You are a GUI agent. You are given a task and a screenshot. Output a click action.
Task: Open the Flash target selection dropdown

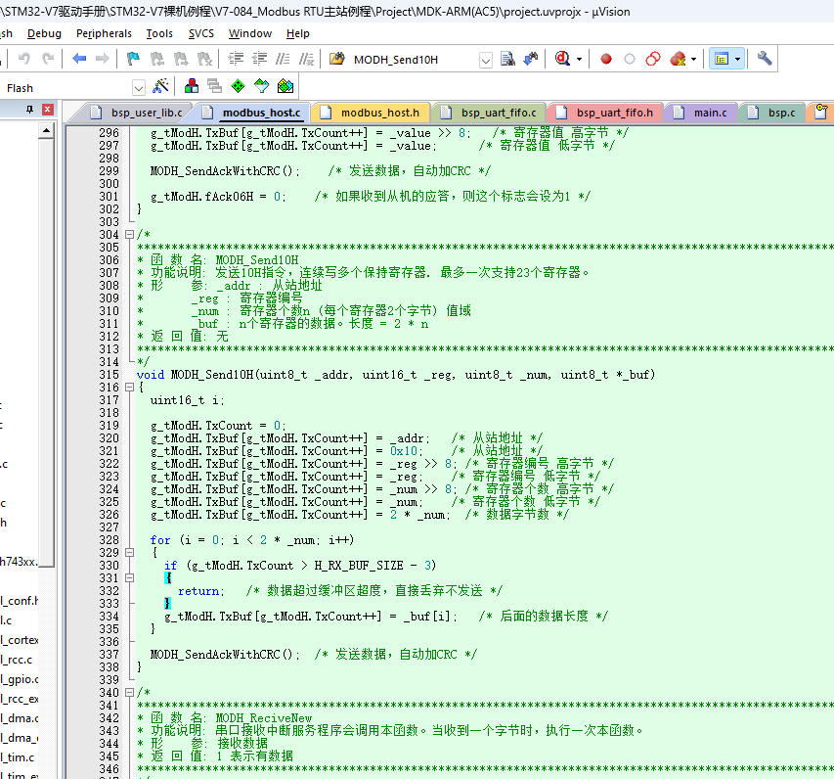click(138, 88)
